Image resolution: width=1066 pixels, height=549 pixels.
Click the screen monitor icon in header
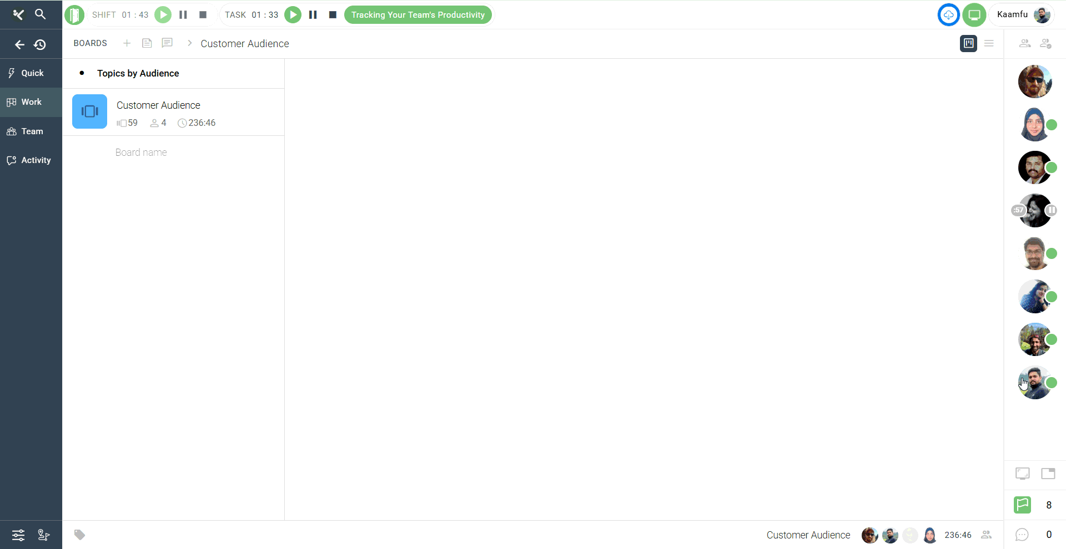[974, 15]
